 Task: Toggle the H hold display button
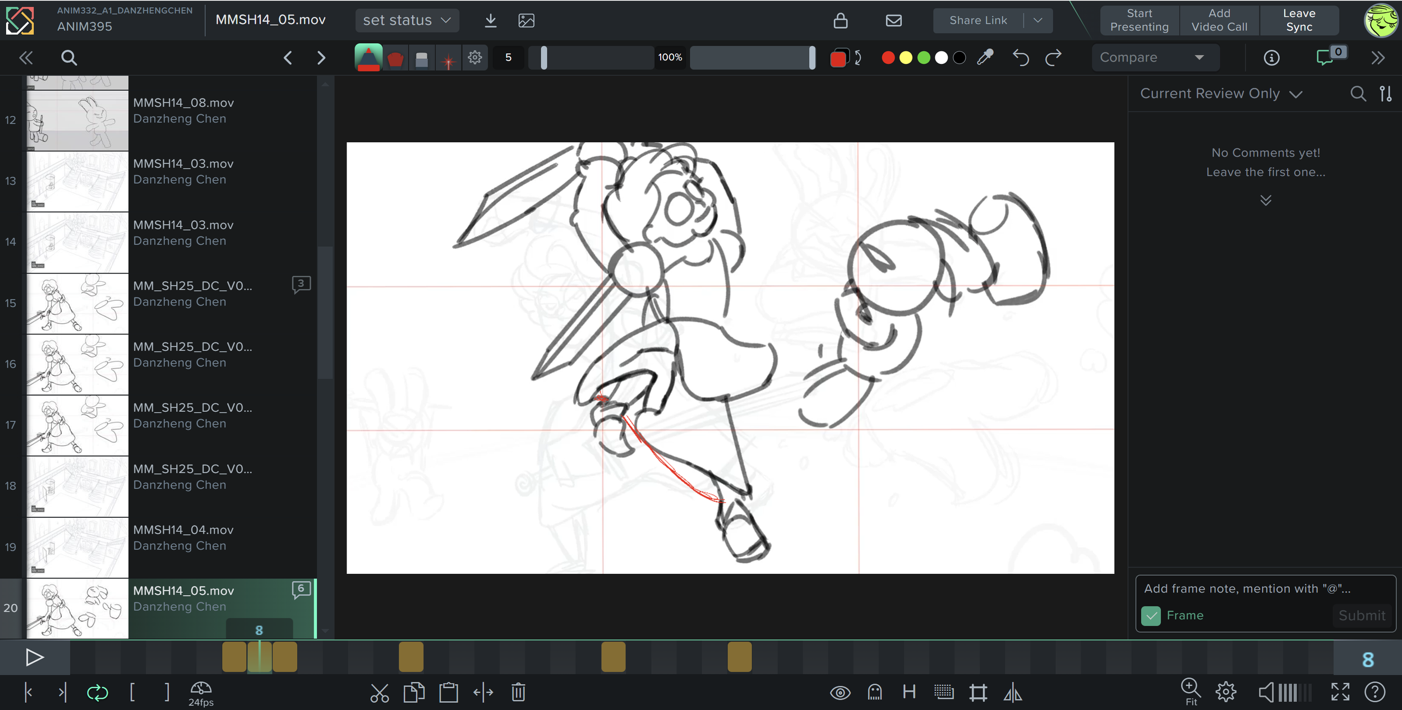pyautogui.click(x=909, y=692)
